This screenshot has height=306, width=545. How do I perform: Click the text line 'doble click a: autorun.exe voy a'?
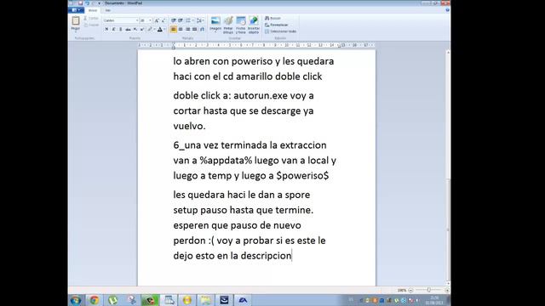(244, 95)
